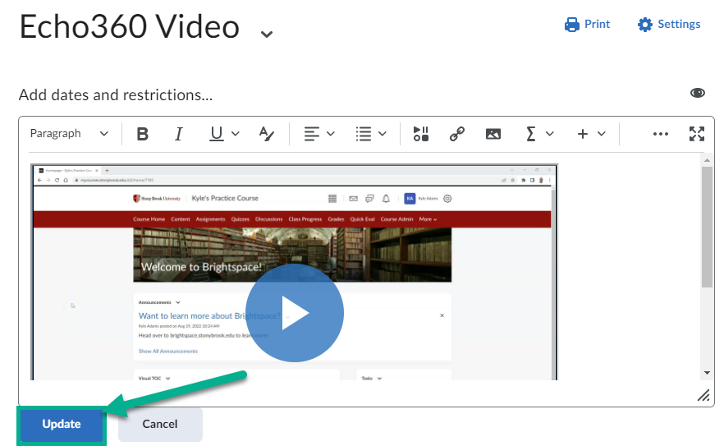Toggle fullscreen editor mode
The width and height of the screenshot is (724, 446).
click(x=697, y=134)
